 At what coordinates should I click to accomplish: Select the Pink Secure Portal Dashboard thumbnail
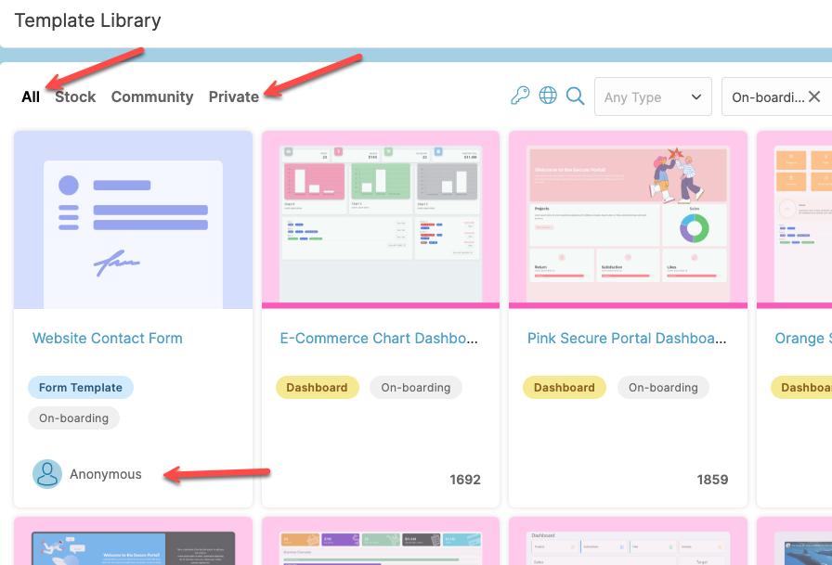(x=629, y=220)
